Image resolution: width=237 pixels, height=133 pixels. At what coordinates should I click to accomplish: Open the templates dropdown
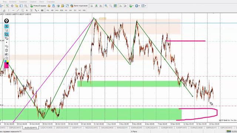144,6
